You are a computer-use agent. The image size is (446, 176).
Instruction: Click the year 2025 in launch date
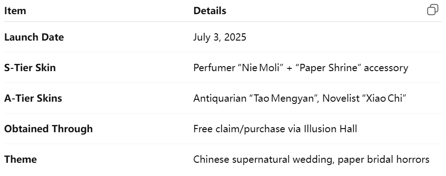[235, 37]
